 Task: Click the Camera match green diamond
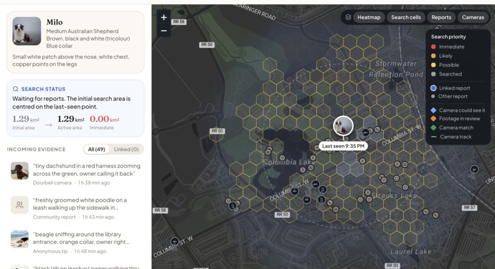pyautogui.click(x=434, y=127)
